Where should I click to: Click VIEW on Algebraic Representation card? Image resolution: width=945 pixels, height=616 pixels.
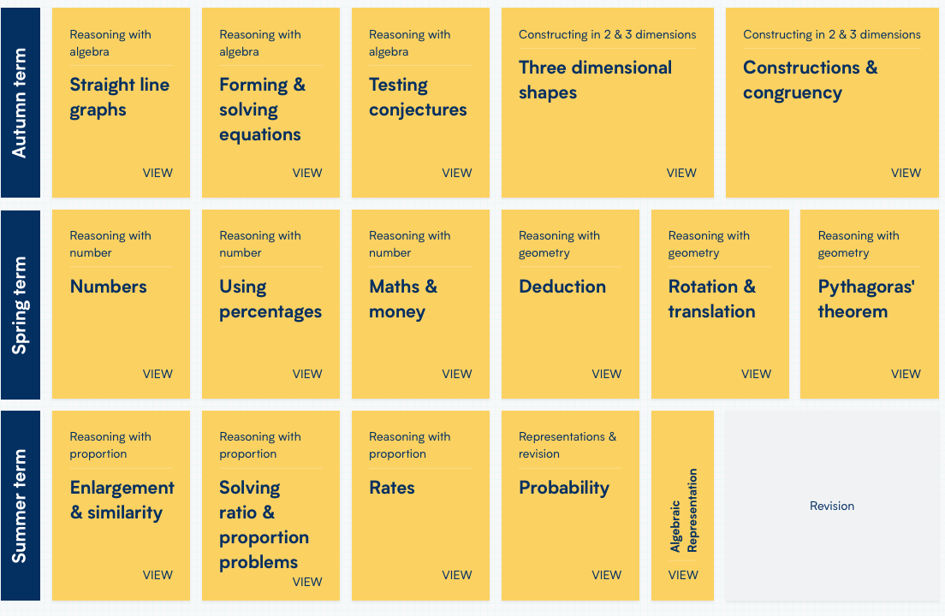(683, 575)
